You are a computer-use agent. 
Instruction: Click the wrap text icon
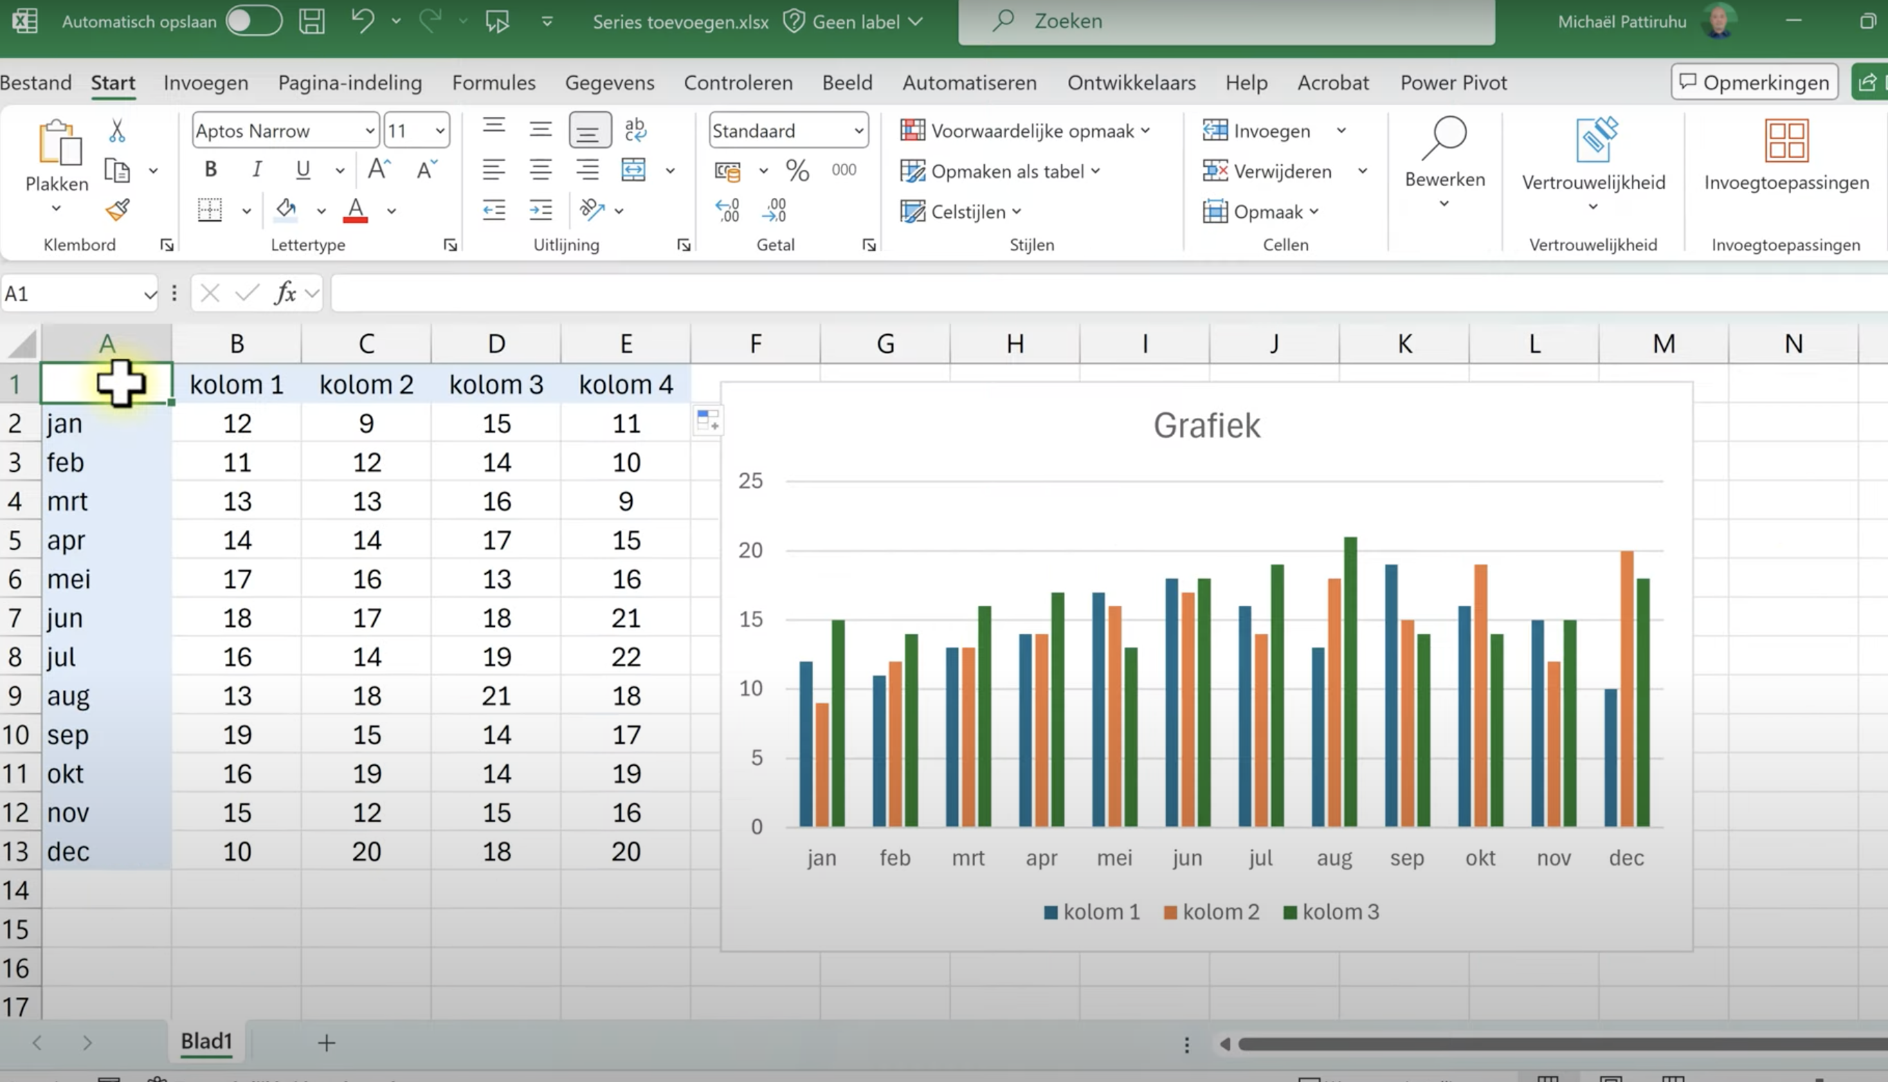(635, 129)
